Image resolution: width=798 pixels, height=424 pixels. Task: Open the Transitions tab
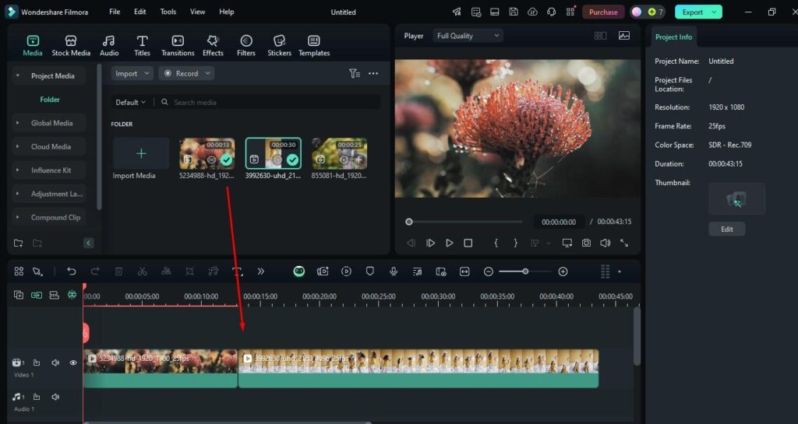point(178,45)
